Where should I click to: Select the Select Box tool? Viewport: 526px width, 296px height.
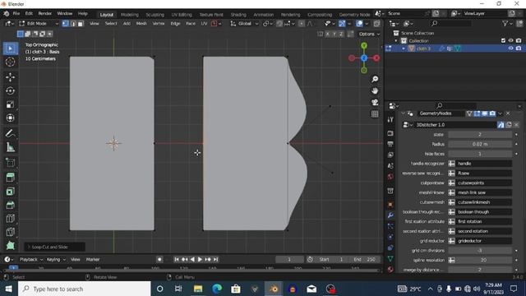(x=11, y=49)
